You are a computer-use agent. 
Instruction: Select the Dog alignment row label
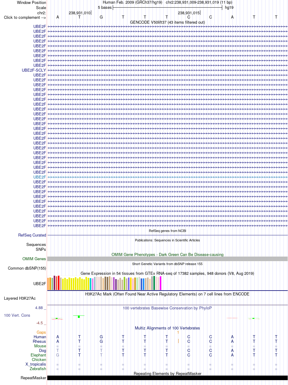click(43, 351)
